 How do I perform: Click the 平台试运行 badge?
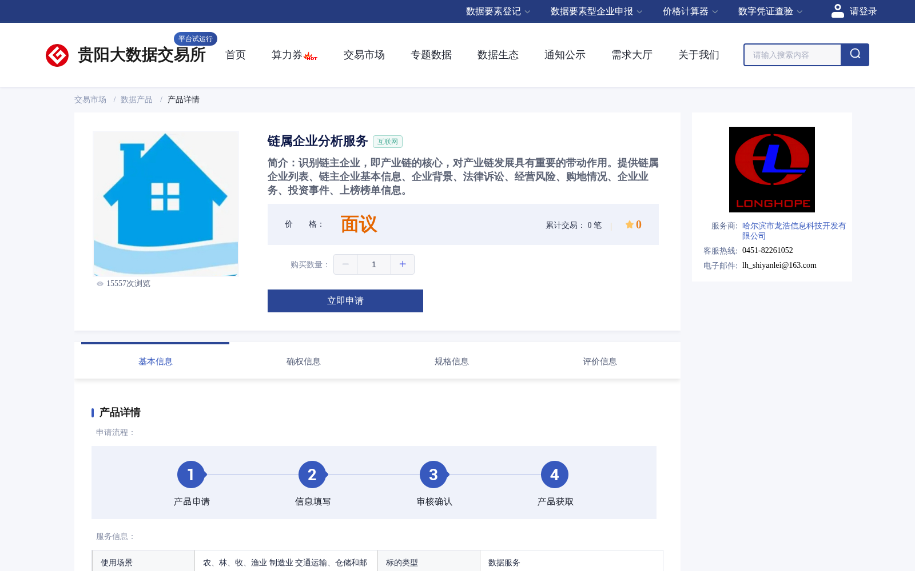pyautogui.click(x=196, y=39)
